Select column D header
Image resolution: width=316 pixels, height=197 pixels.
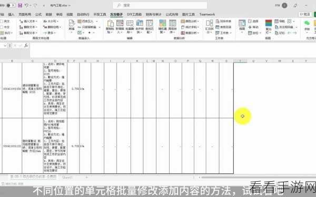point(55,61)
